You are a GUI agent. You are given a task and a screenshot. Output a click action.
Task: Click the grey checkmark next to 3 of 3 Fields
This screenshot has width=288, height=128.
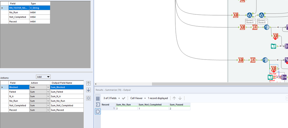124,98
